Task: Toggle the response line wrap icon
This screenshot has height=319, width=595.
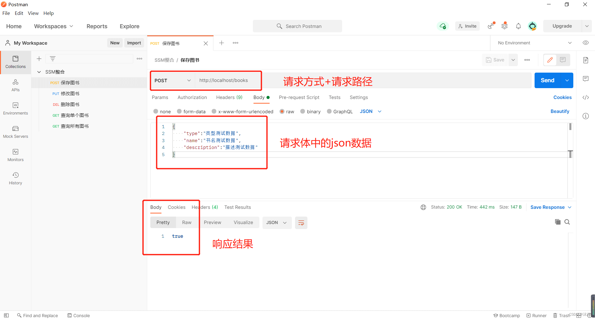Action: (x=301, y=223)
